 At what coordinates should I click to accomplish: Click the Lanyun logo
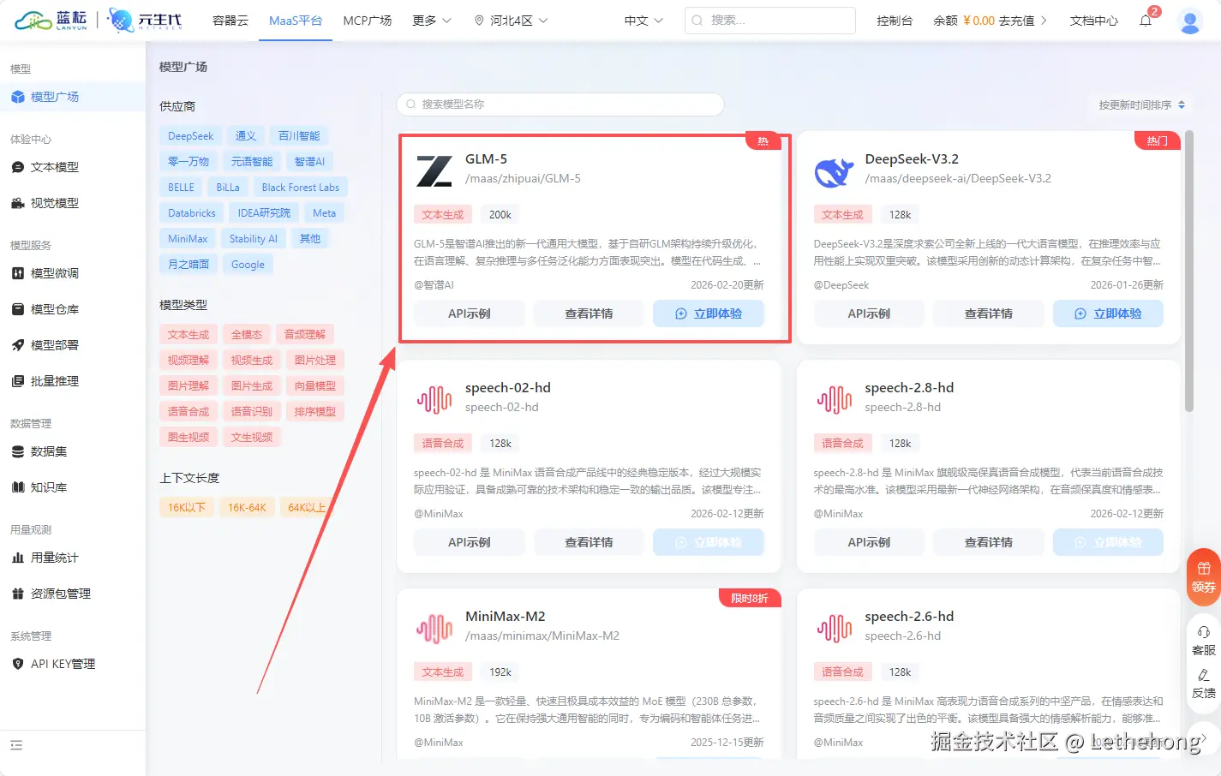(x=51, y=21)
